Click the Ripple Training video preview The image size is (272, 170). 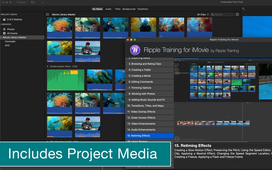pos(223,100)
